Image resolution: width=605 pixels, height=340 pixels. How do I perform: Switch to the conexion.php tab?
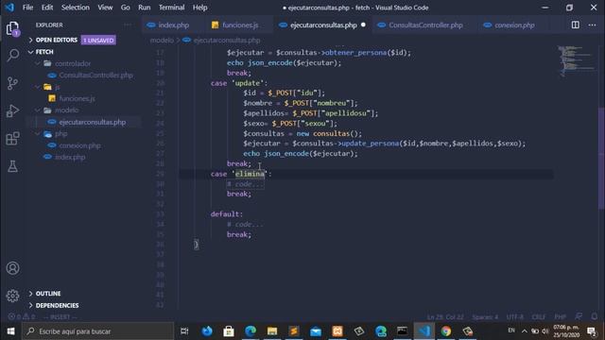pos(514,25)
